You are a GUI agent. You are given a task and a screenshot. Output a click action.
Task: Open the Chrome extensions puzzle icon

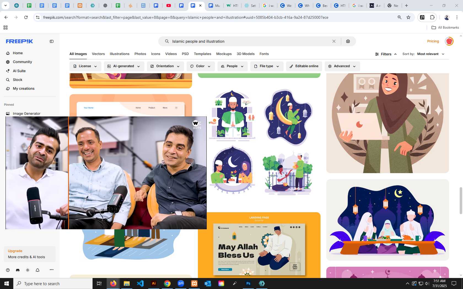(x=432, y=17)
